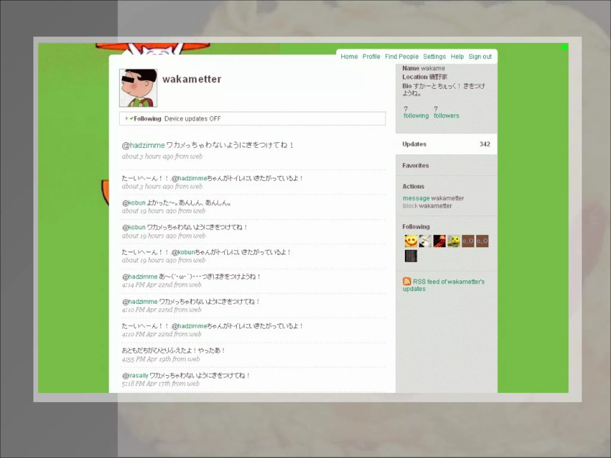Click message wakametter action link
The image size is (611, 458).
[x=416, y=198]
